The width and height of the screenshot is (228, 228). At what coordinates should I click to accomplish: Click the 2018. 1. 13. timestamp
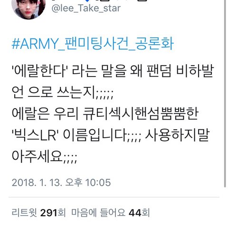(37, 182)
